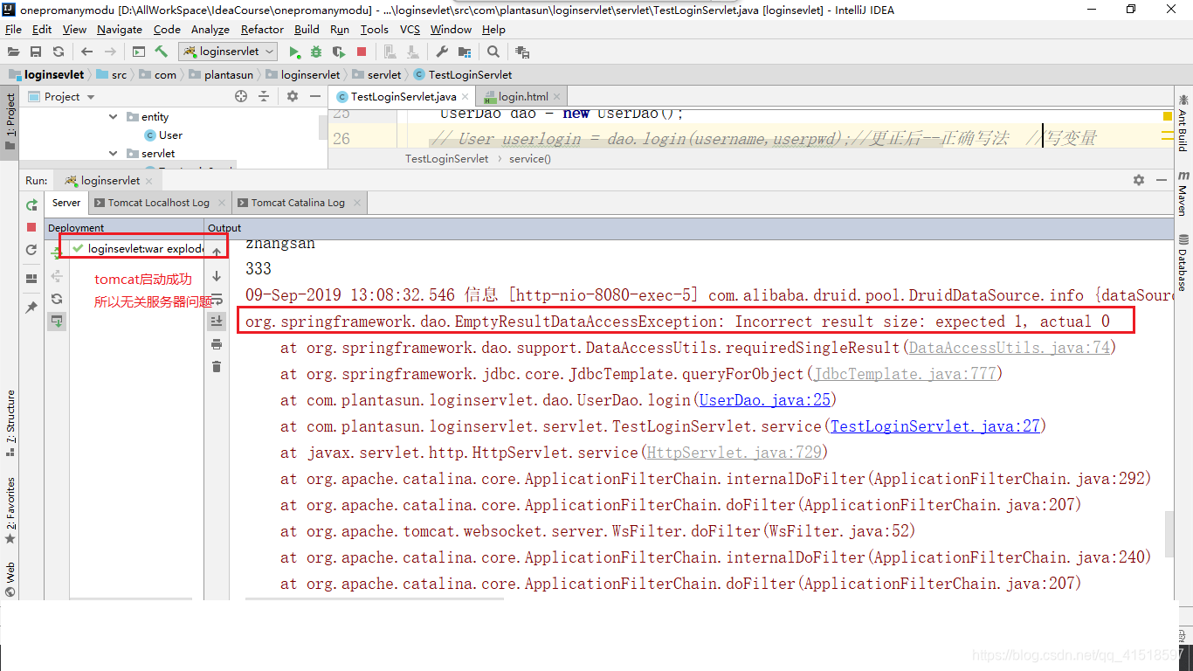Image resolution: width=1193 pixels, height=671 pixels.
Task: Click the Update application reload icon in the Run panel
Action: tap(31, 250)
